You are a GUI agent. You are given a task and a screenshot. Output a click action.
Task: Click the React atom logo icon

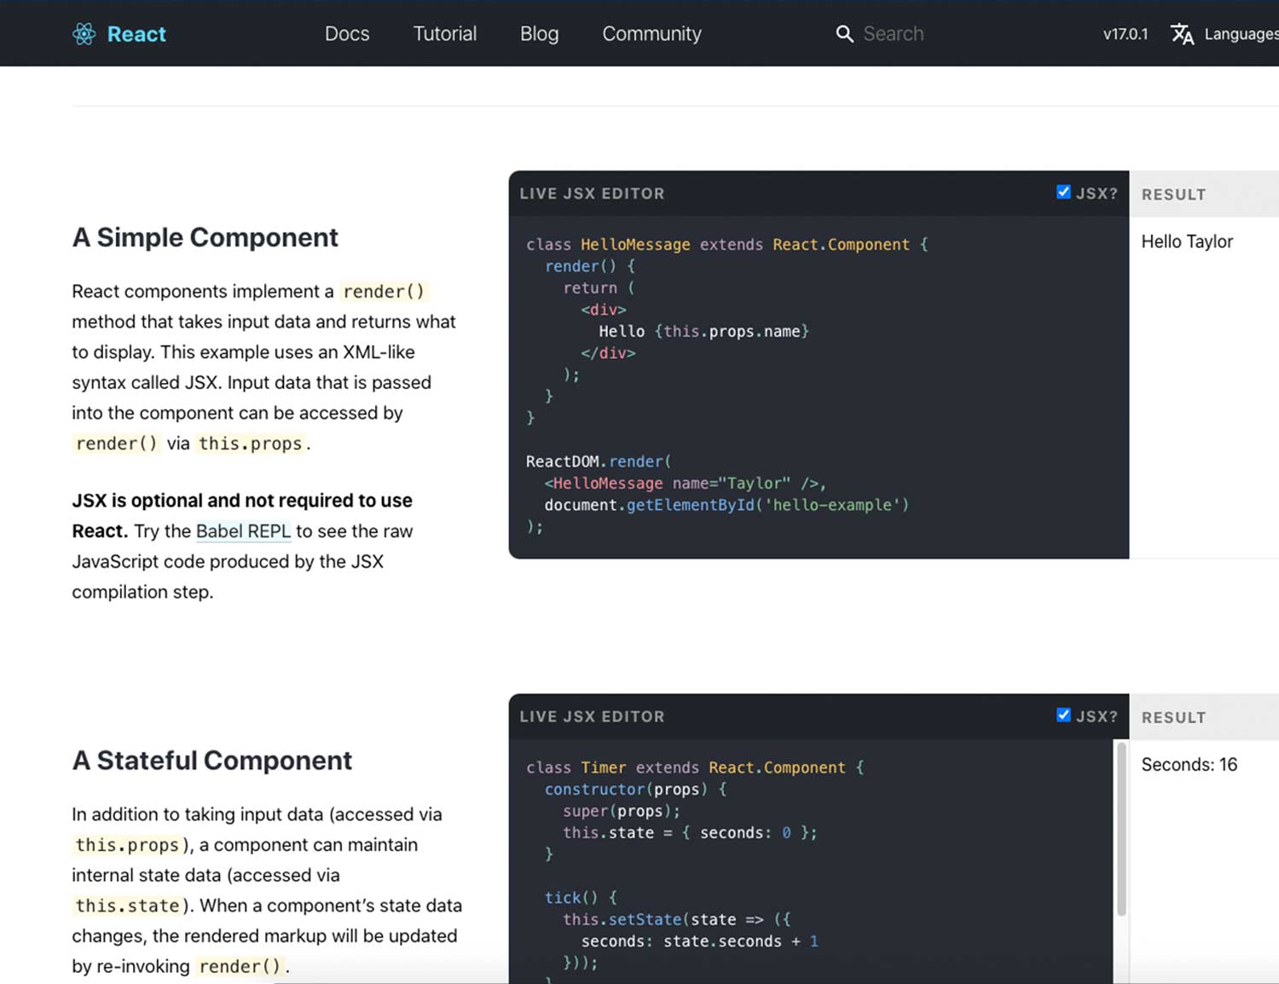pos(84,34)
